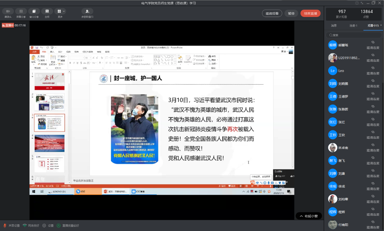
Task: Toggle the microphone in 声音设置
Action: (x=5, y=226)
